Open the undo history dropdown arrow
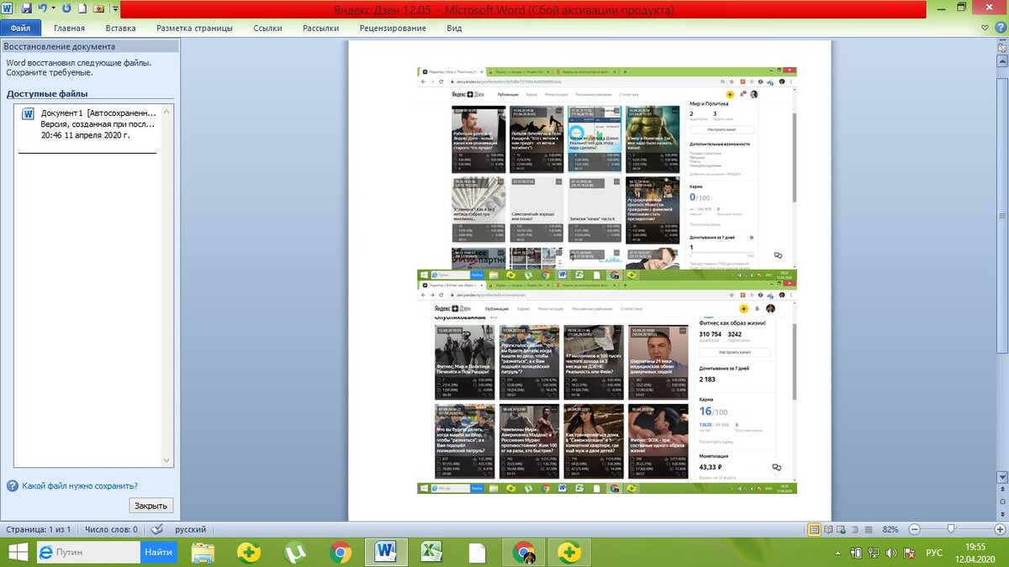Image resolution: width=1009 pixels, height=567 pixels. 52,8
